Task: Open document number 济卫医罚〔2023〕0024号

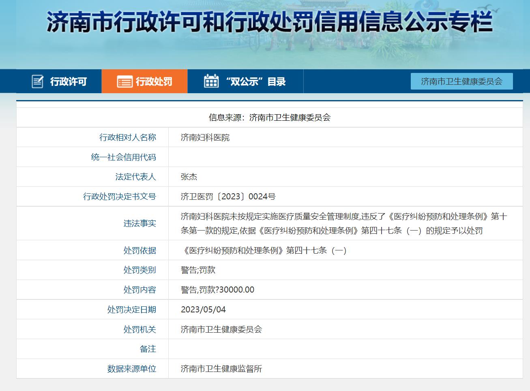Action: point(228,197)
